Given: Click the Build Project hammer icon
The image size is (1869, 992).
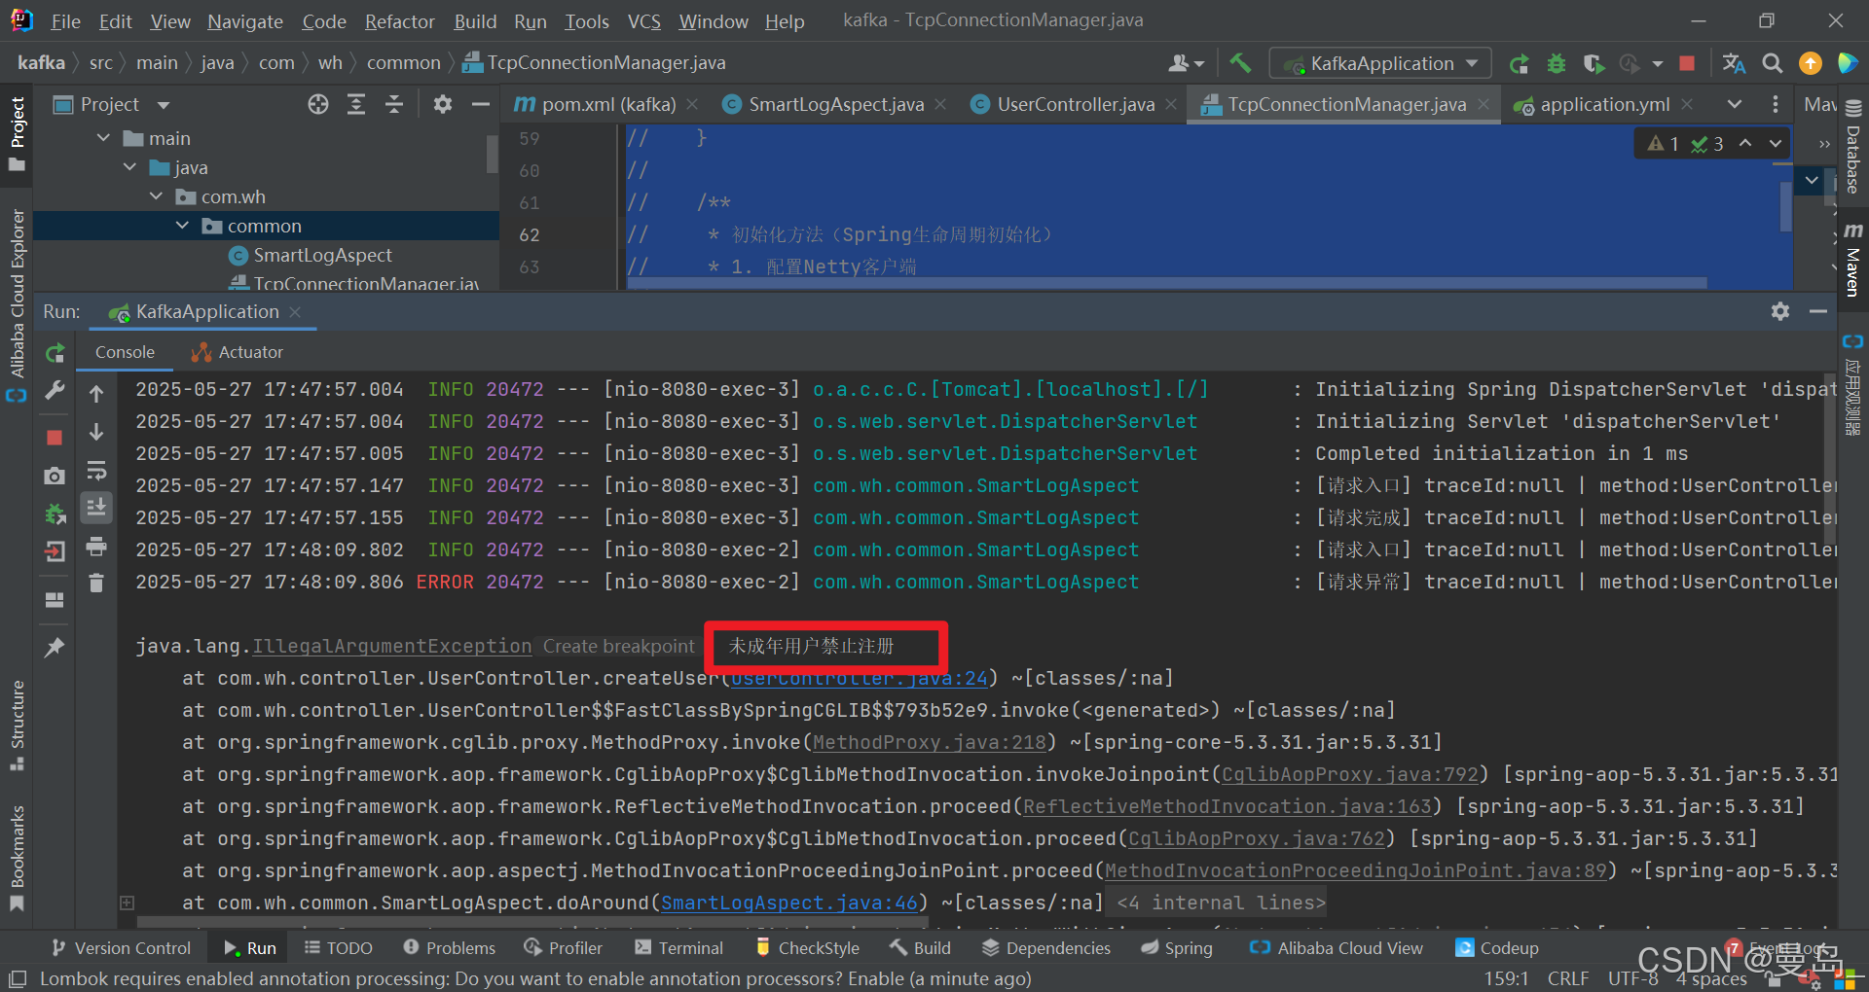Looking at the screenshot, I should (1239, 63).
